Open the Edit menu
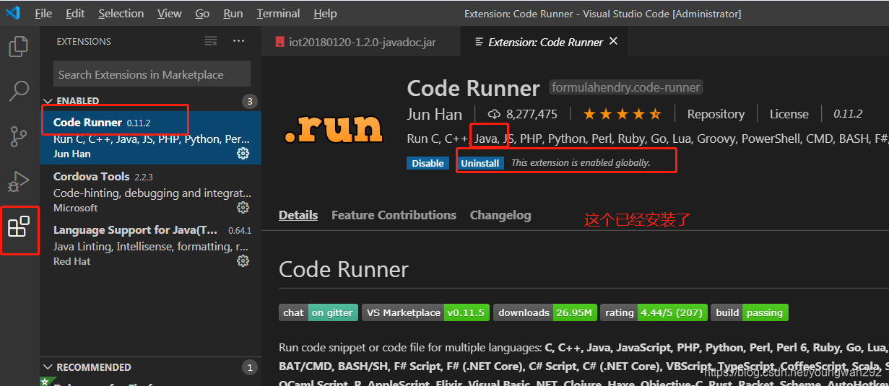 pos(75,13)
